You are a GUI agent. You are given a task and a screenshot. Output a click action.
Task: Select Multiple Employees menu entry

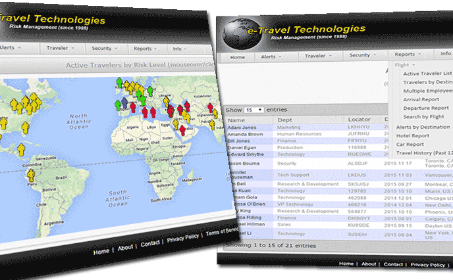click(428, 91)
